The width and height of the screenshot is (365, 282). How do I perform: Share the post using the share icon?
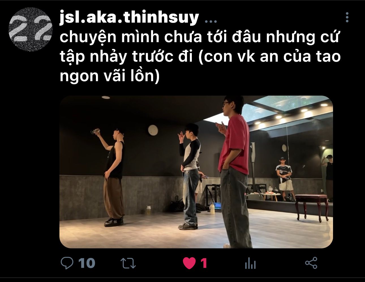(311, 263)
